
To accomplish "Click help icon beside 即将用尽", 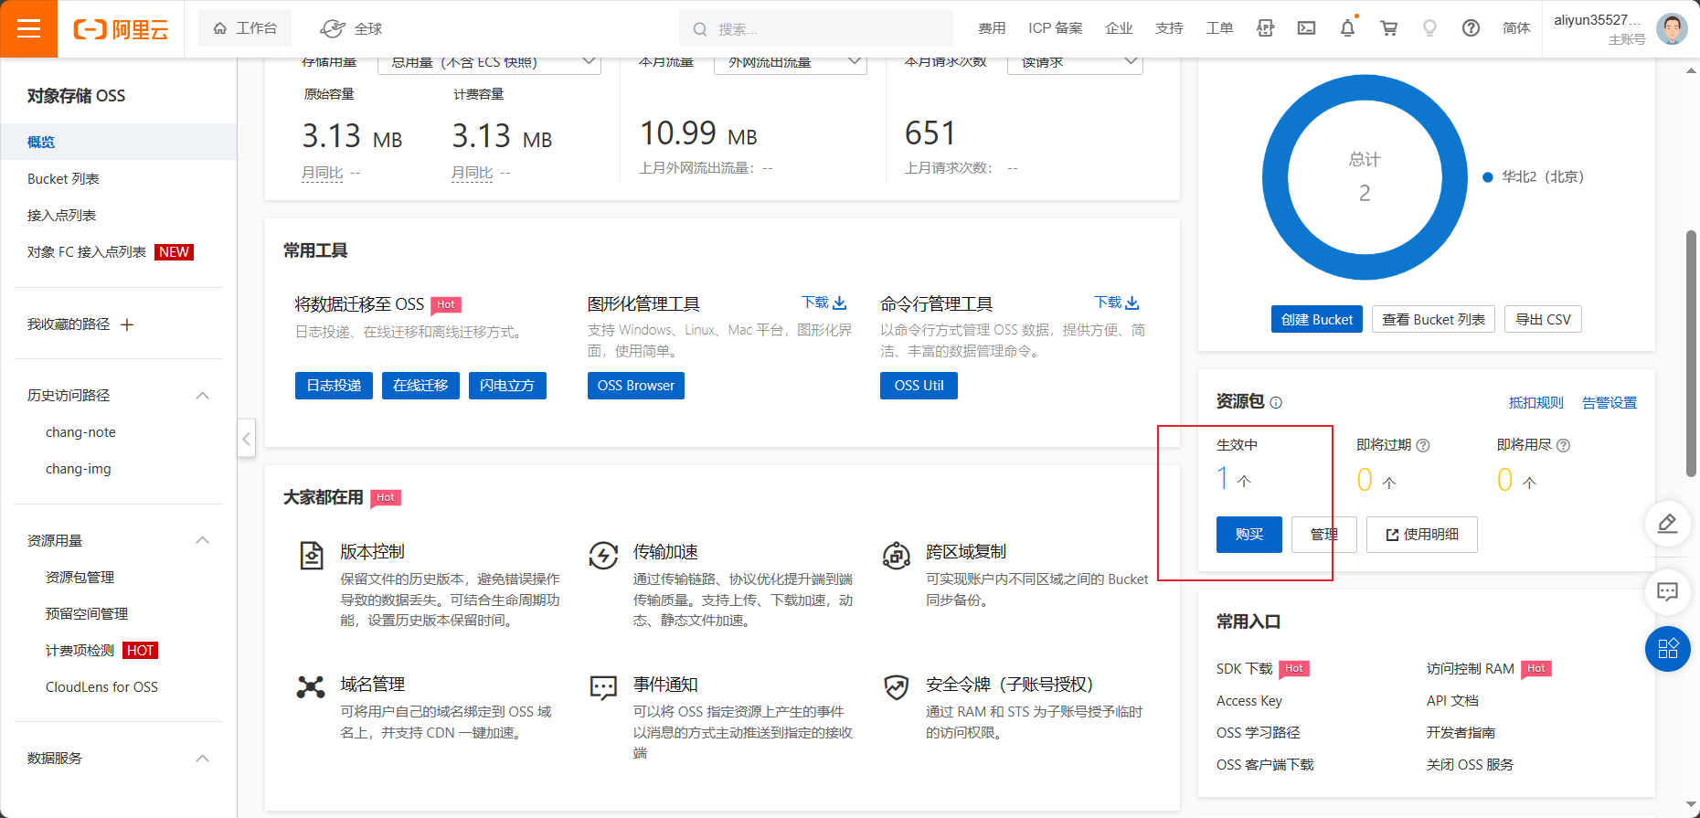I will coord(1563,445).
